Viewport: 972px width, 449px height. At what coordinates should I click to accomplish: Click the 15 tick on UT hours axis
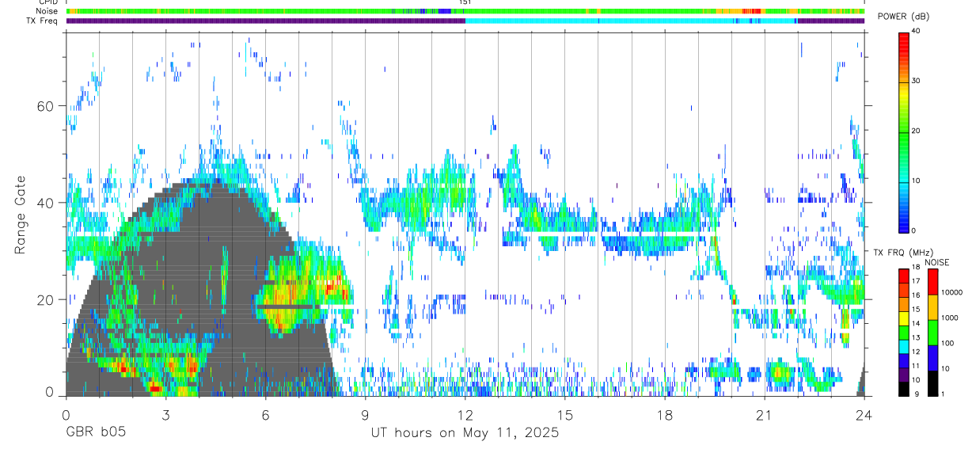click(565, 415)
